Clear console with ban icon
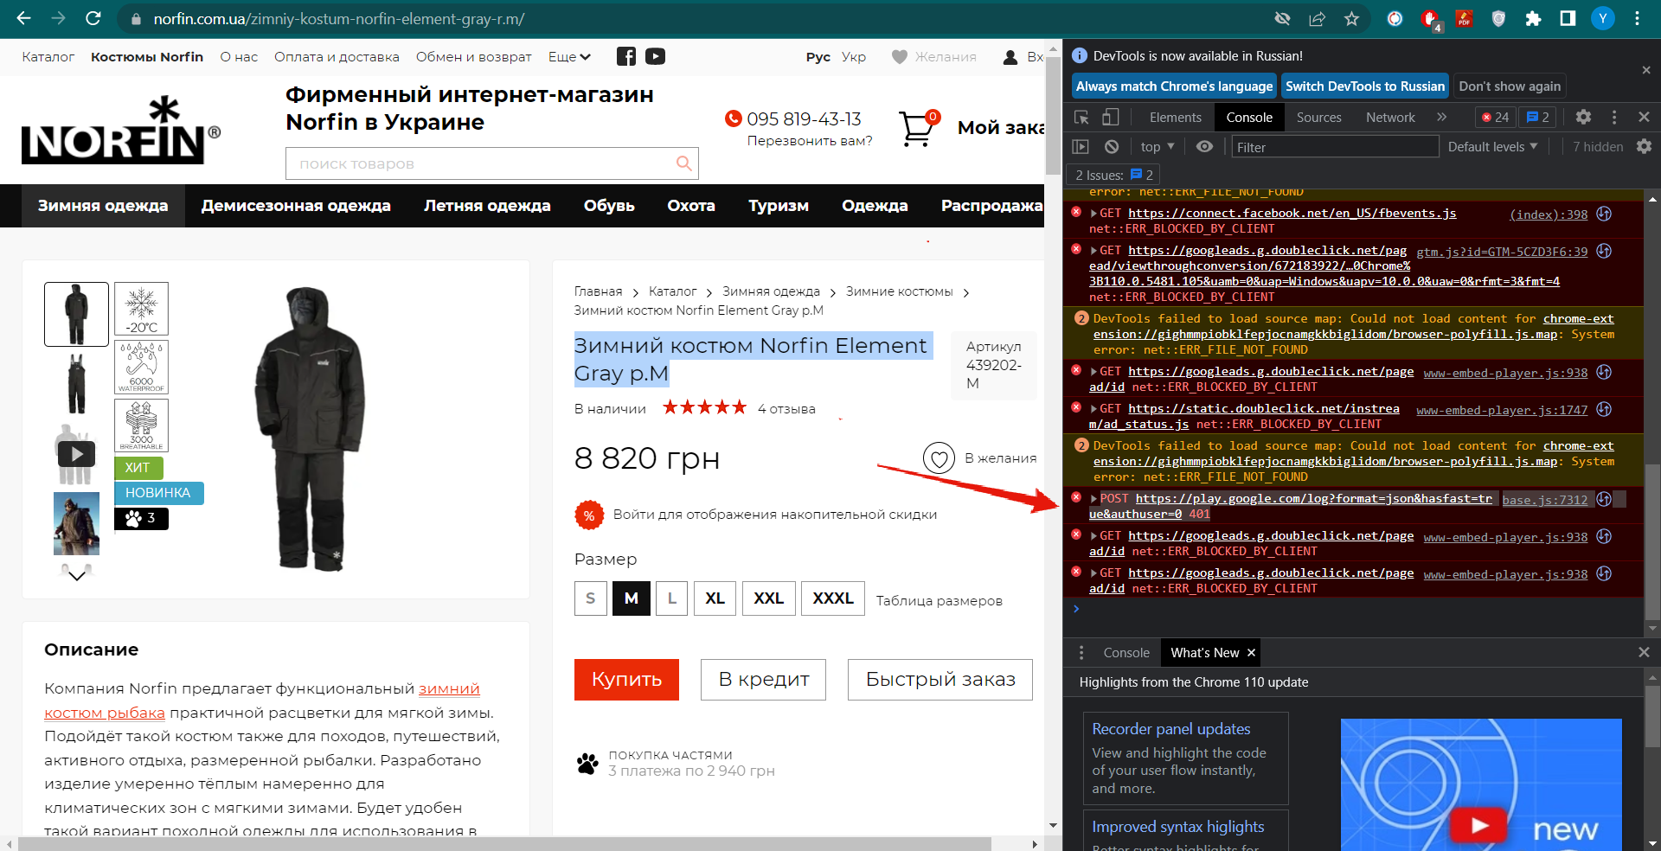The width and height of the screenshot is (1661, 851). point(1112,147)
